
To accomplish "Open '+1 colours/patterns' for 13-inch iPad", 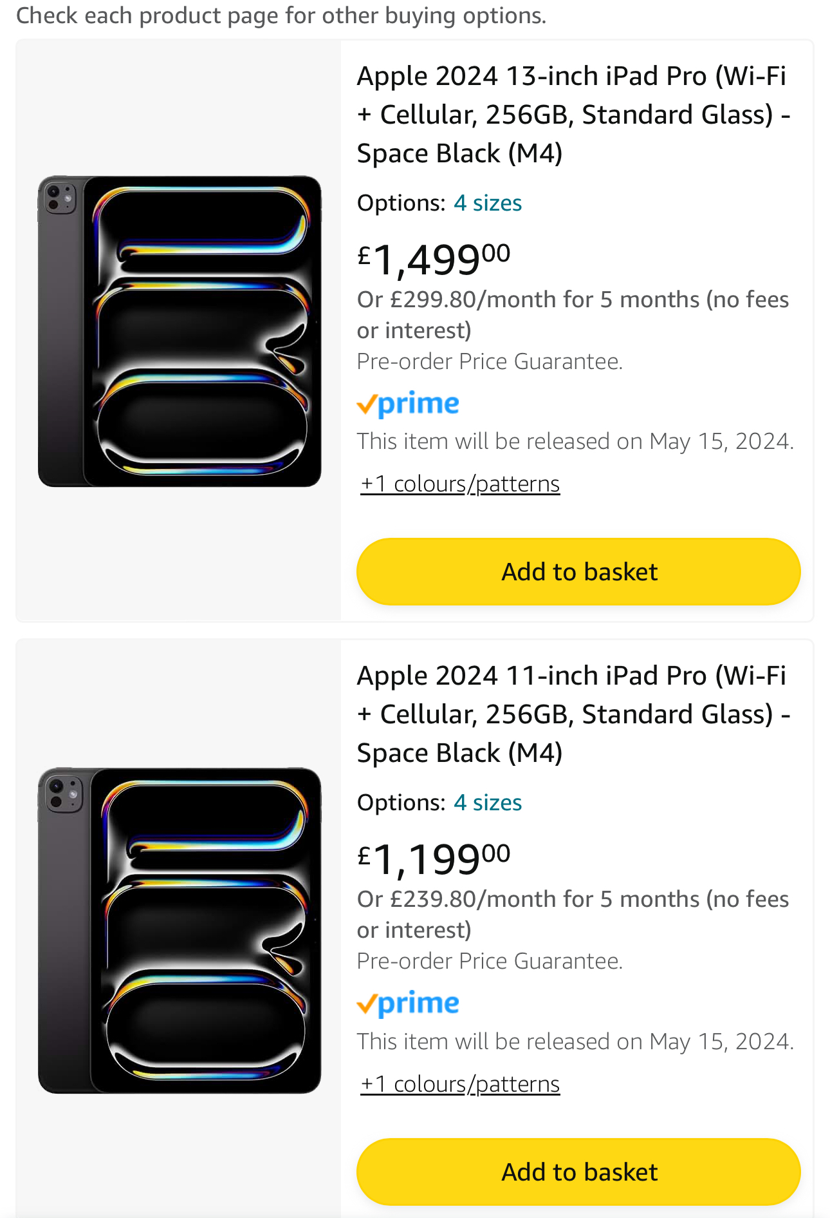I will (460, 484).
